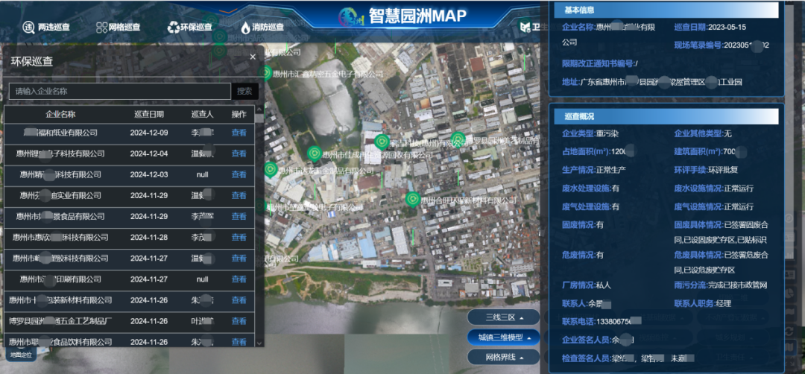805x374 pixels.
Task: Click the 巡查日期:2023-05-15 detail field
Action: pyautogui.click(x=710, y=27)
